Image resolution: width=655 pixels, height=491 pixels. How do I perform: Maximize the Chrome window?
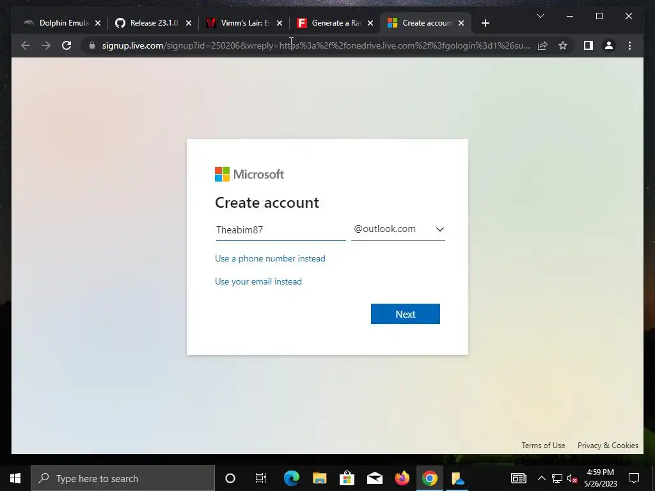[x=599, y=16]
